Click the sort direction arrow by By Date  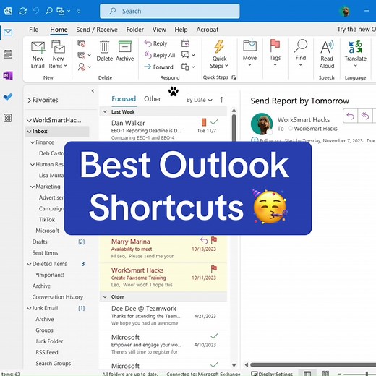click(x=221, y=100)
